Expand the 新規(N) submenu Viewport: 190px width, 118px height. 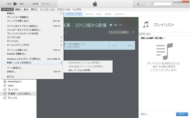33,13
